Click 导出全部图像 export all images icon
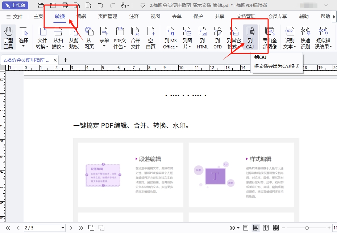Screen dimensions: 337x233 (270, 37)
